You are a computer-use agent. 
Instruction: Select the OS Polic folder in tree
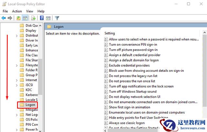(x=29, y=119)
